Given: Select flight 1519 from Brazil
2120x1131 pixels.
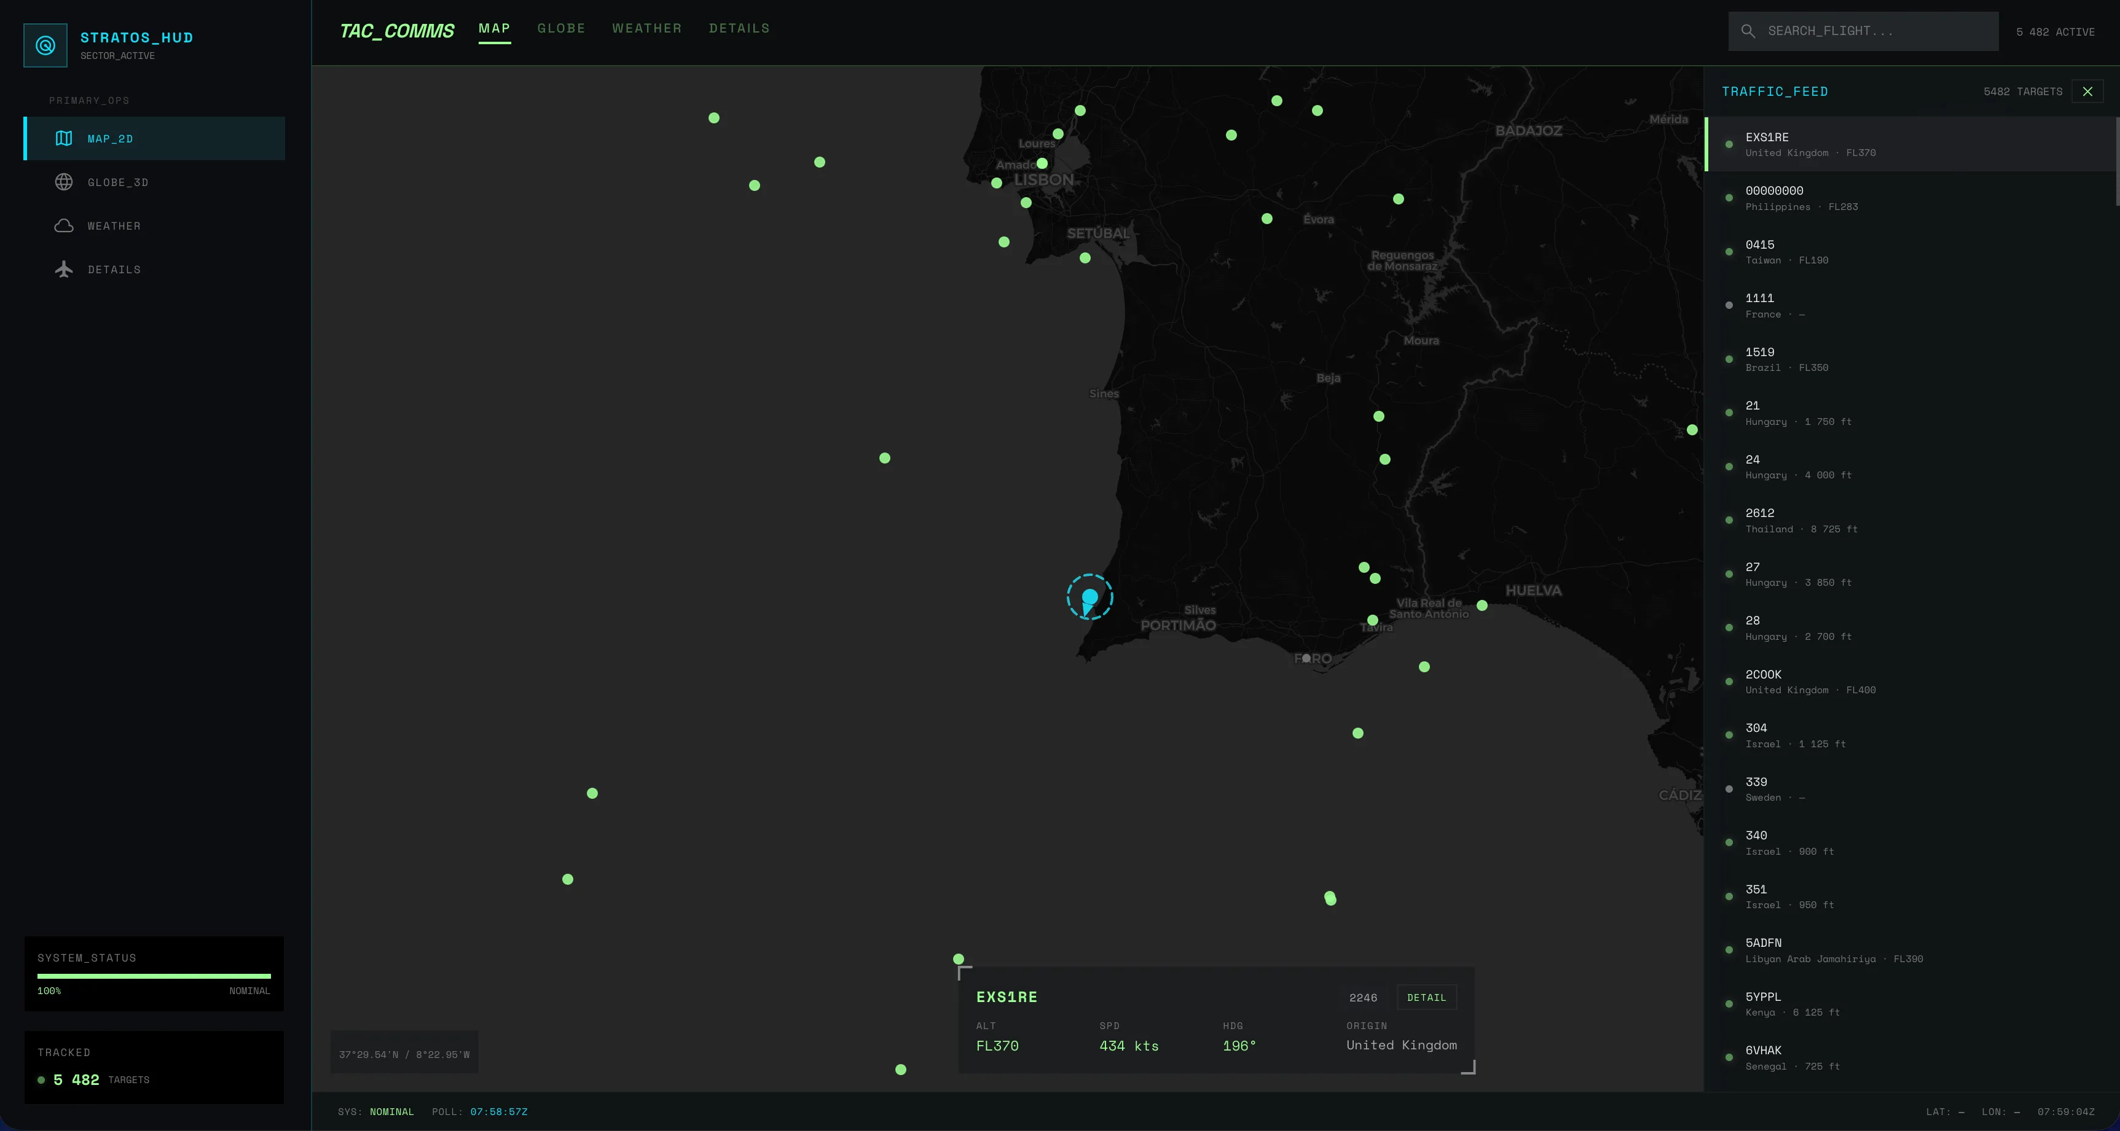Looking at the screenshot, I should coord(1909,359).
